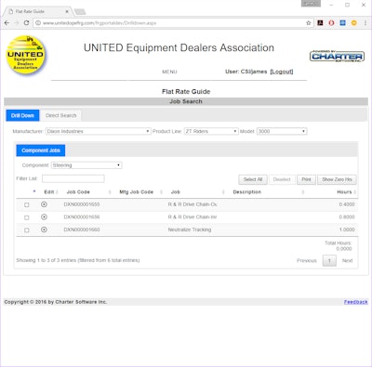The height and width of the screenshot is (367, 372).
Task: Select page 1 in pagination
Action: pos(329,261)
